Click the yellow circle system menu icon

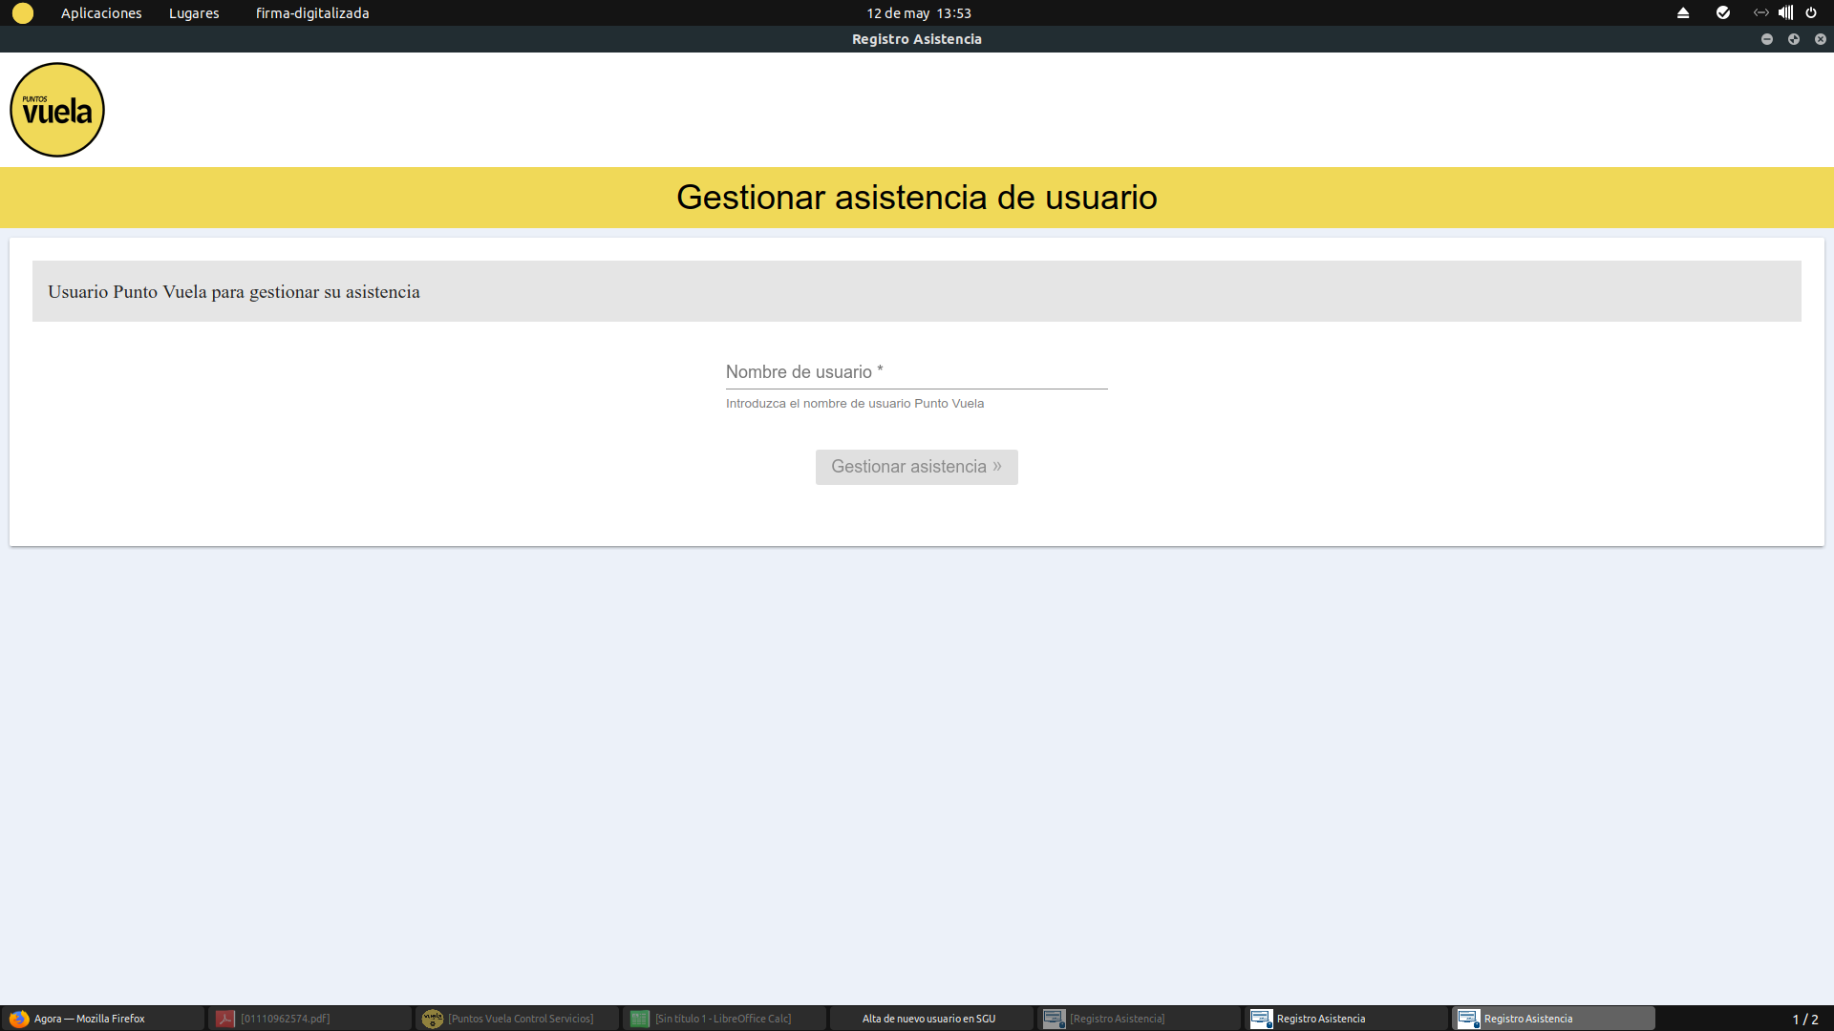pyautogui.click(x=23, y=13)
